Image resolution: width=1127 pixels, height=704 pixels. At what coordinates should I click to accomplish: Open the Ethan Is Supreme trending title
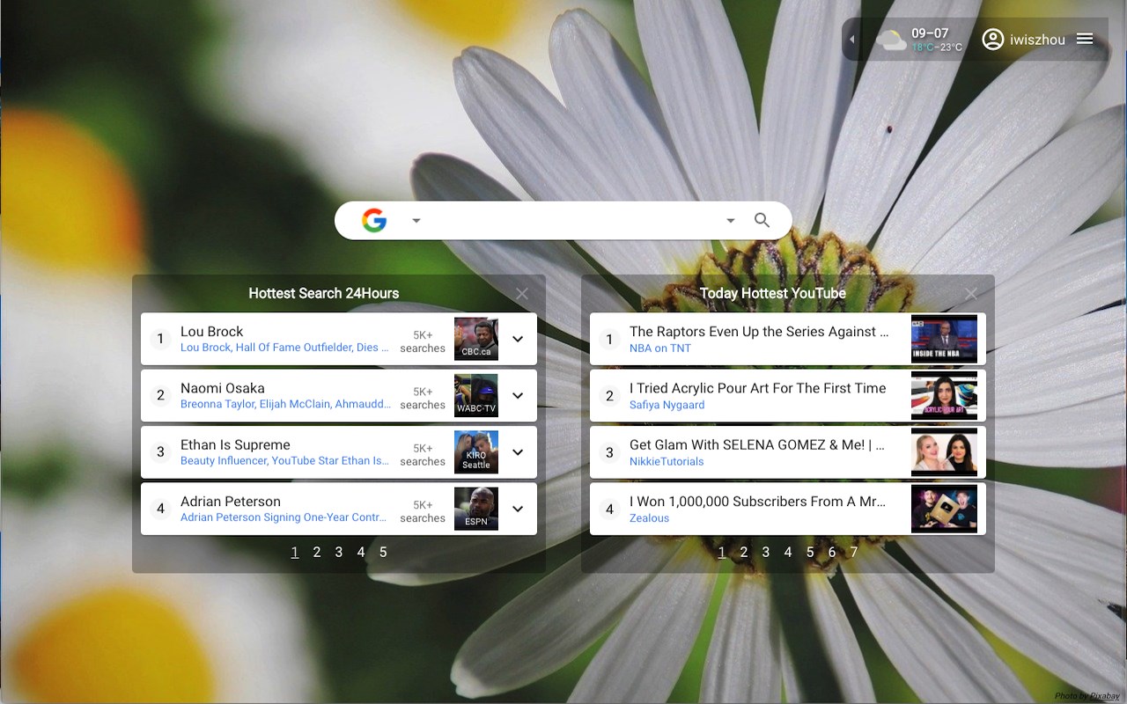click(x=235, y=444)
